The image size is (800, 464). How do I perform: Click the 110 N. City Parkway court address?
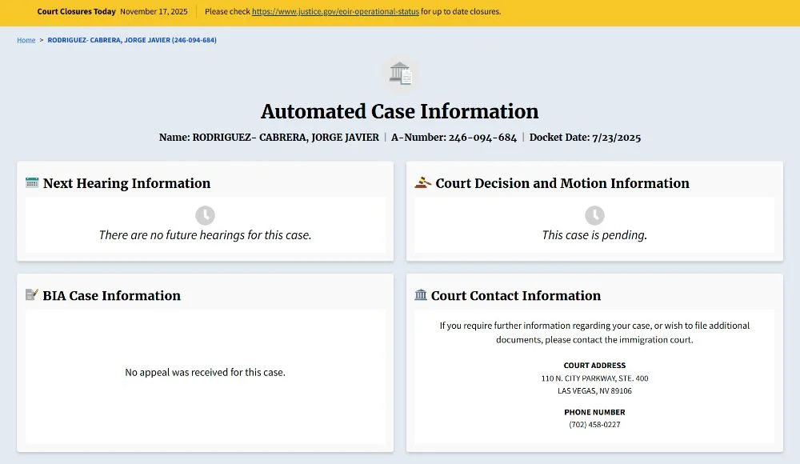tap(594, 378)
